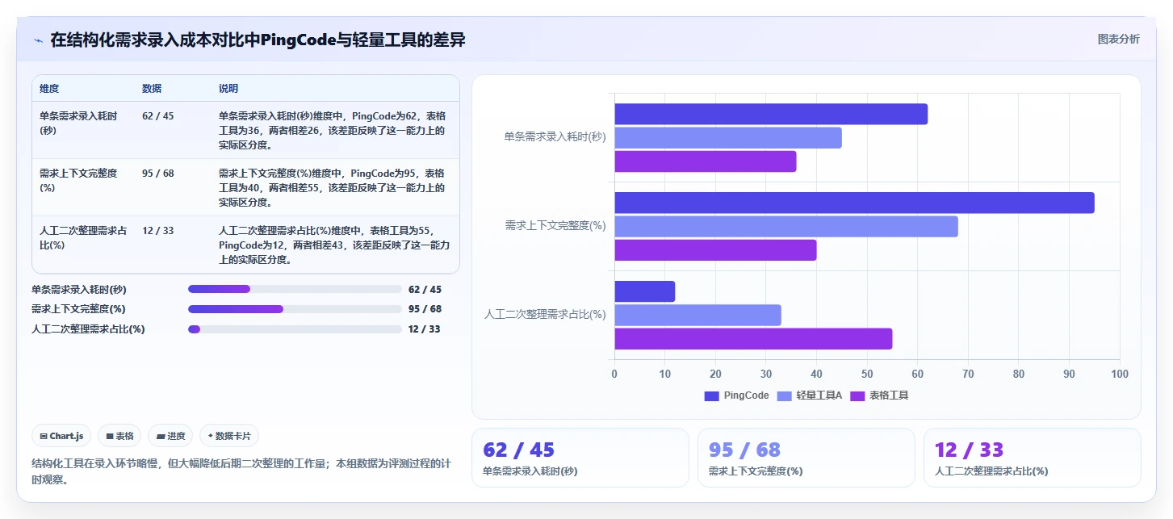Click the page title about PingCode与轻量工具的差异
The image size is (1173, 519).
258,40
